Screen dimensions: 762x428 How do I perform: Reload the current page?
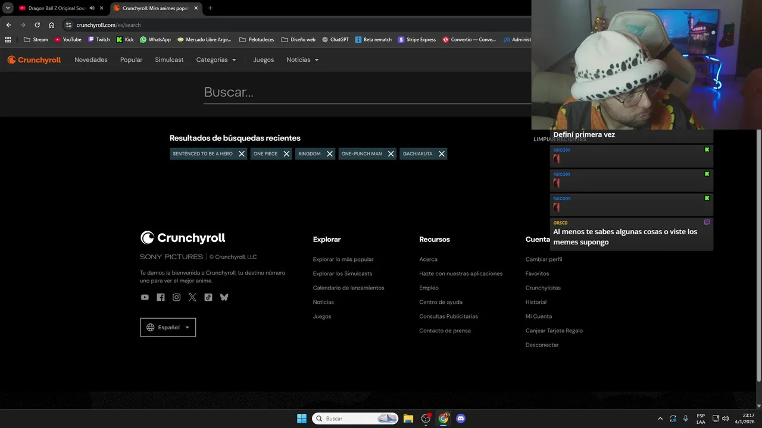click(37, 25)
